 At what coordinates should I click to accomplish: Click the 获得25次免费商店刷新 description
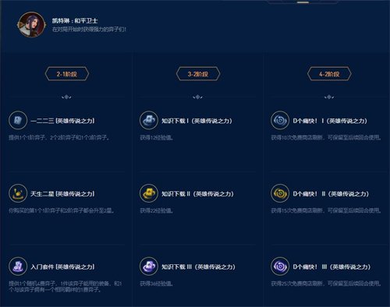pos(326,284)
